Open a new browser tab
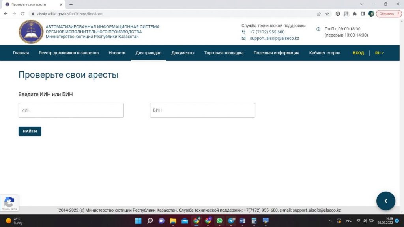The height and width of the screenshot is (227, 404). point(71,4)
